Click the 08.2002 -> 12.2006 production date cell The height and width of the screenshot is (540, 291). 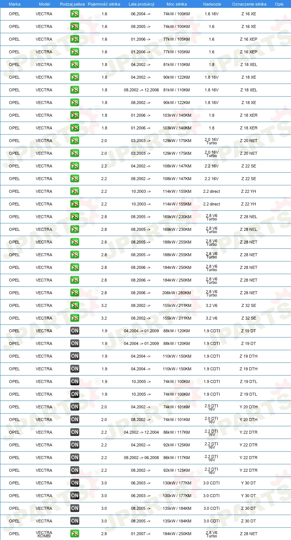[141, 90]
